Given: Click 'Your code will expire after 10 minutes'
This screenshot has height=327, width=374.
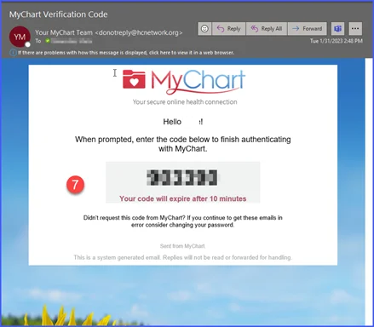Looking at the screenshot, I should coord(182,198).
